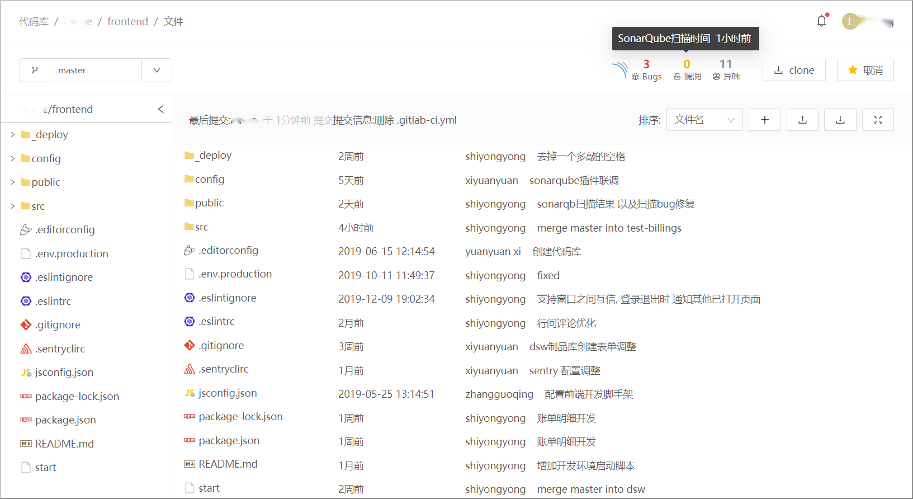913x499 pixels.
Task: Expand the _deploy folder in tree
Action: (x=12, y=135)
